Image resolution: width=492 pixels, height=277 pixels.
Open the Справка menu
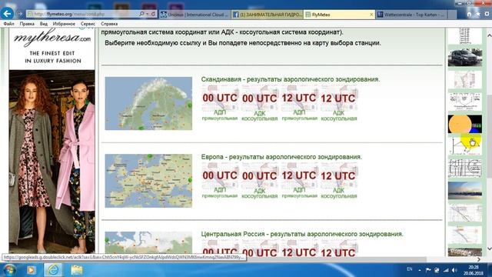click(x=109, y=24)
